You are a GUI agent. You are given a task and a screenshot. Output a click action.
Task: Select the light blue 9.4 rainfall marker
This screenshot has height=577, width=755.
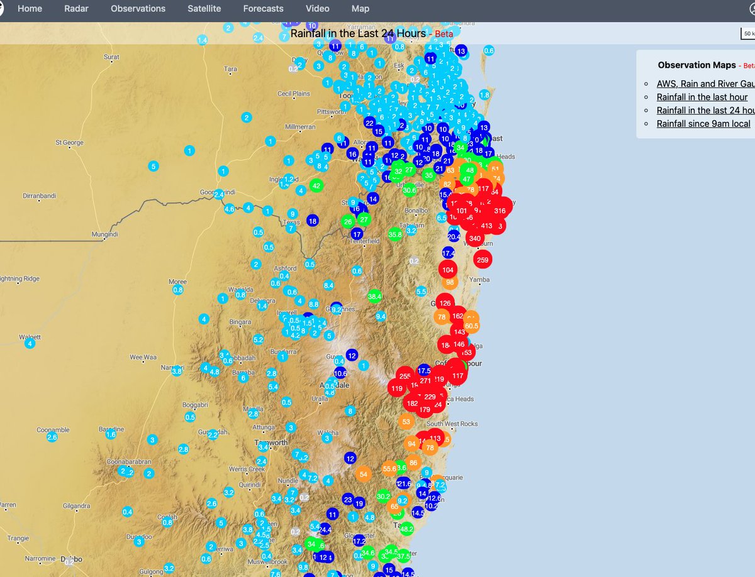381,317
